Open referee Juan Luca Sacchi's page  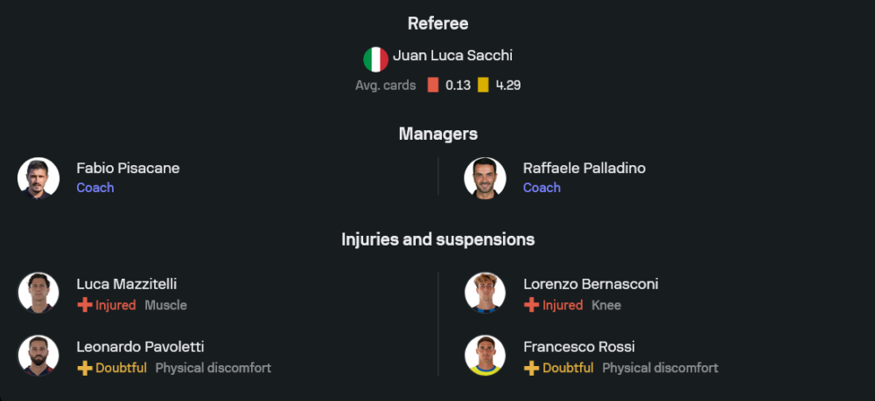click(x=452, y=56)
